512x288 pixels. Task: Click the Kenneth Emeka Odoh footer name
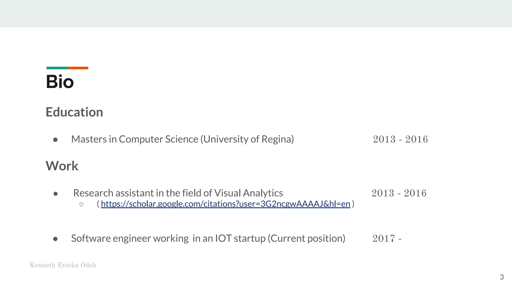[63, 265]
